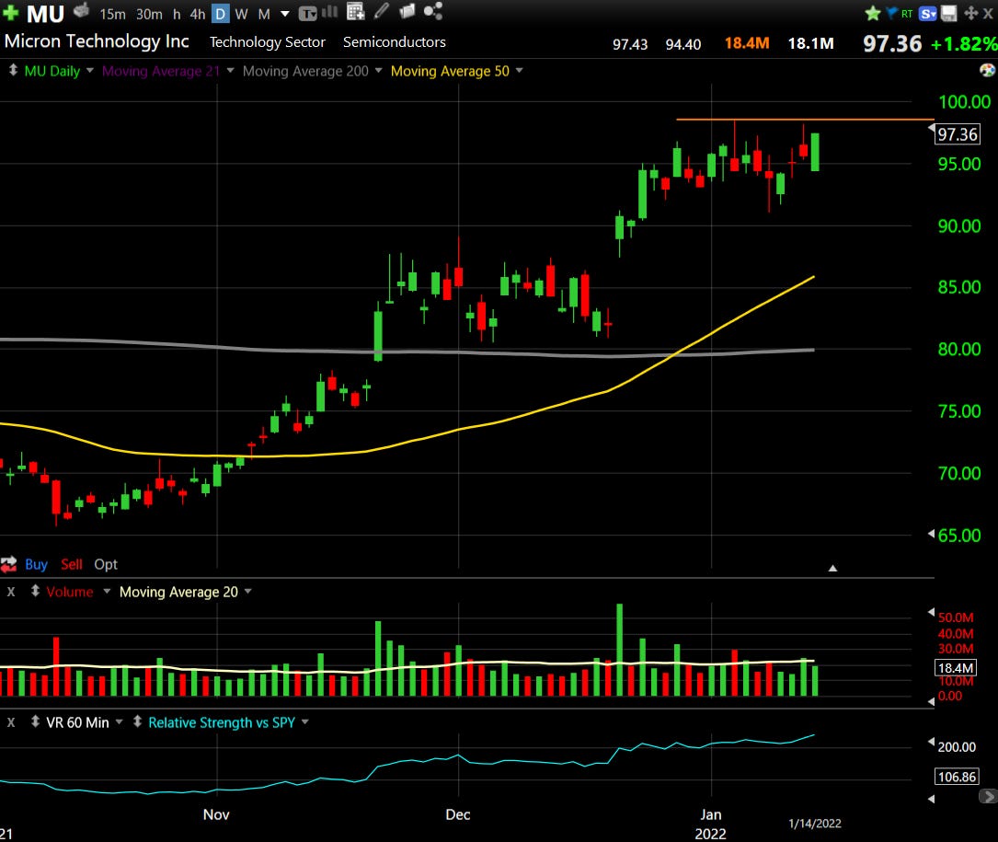Image resolution: width=998 pixels, height=842 pixels.
Task: Click the Relative Strength vs SPY label
Action: click(222, 722)
